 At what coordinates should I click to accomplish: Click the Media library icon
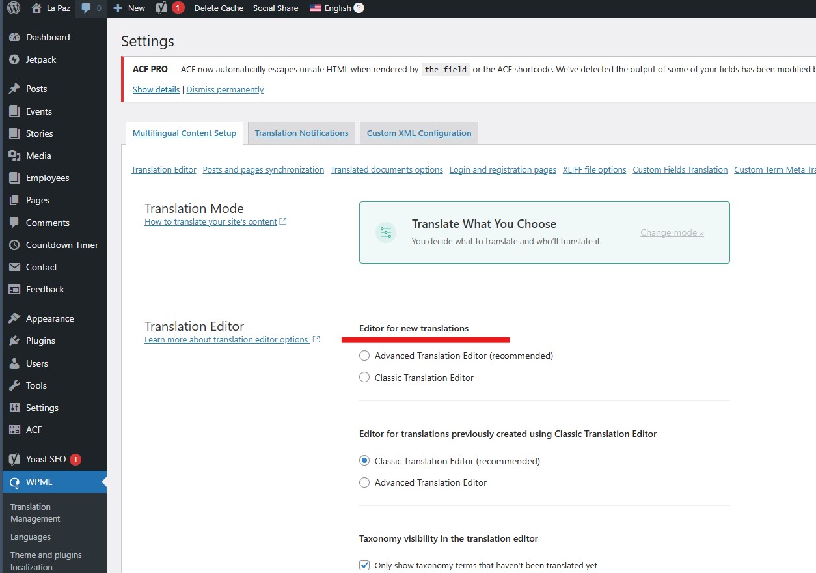pyautogui.click(x=14, y=156)
